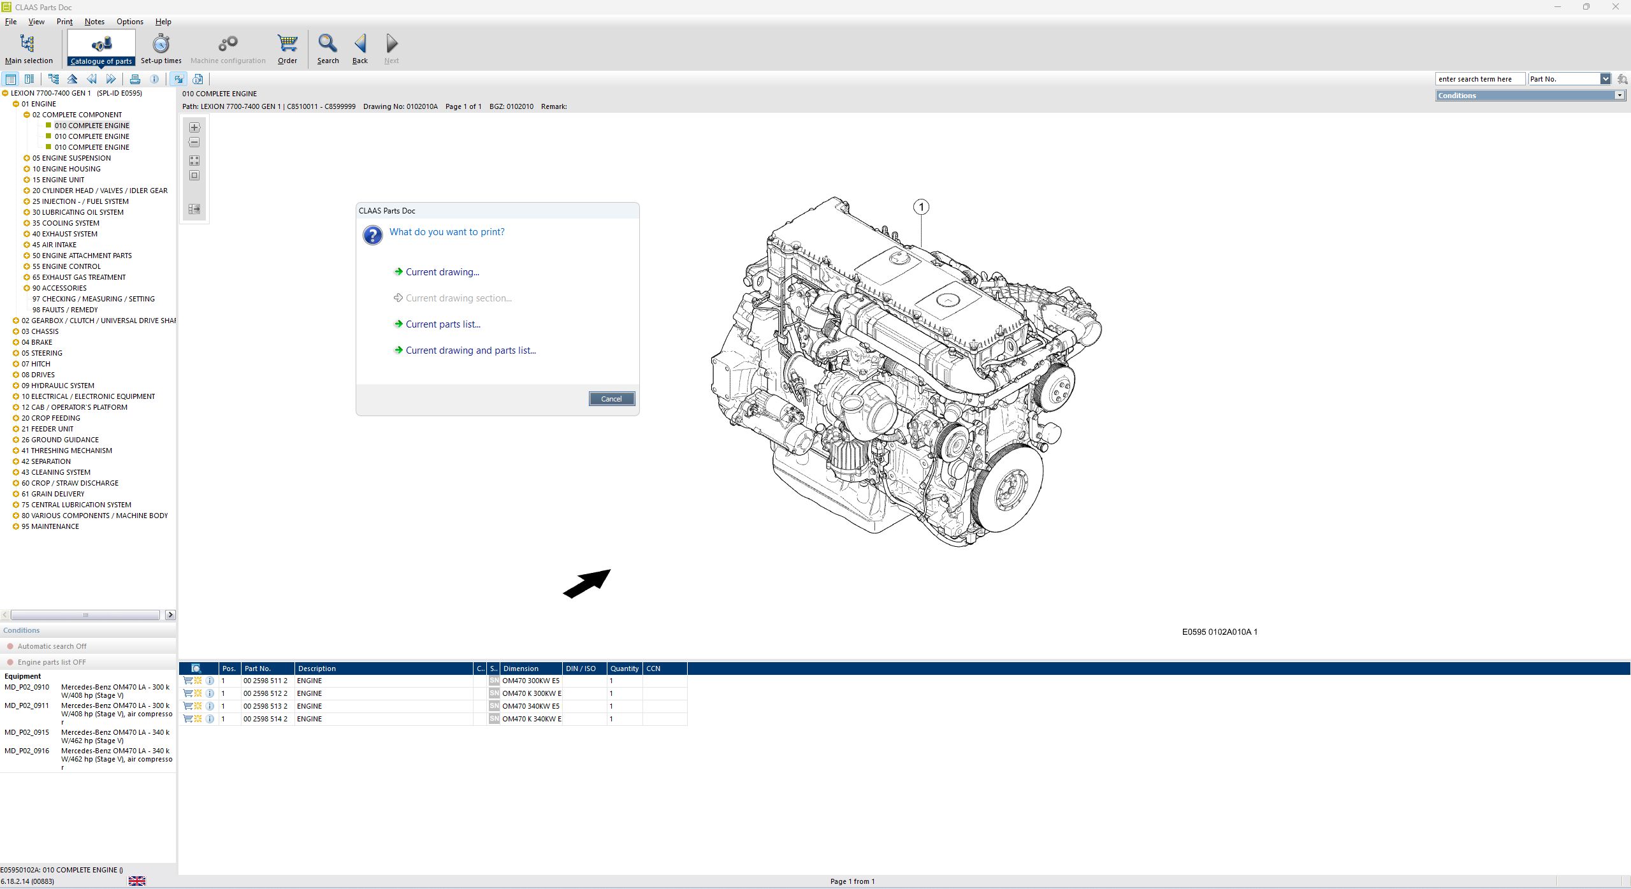Zoom out drawing with minus button
Viewport: 1631px width, 889px height.
point(194,143)
